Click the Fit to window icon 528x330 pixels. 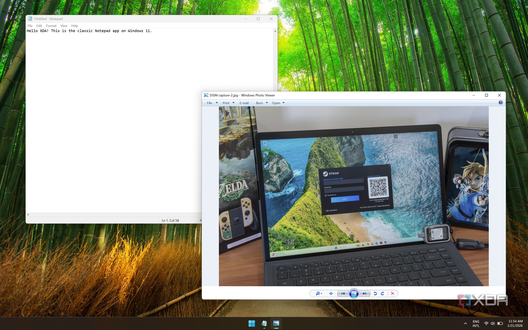[331, 294]
